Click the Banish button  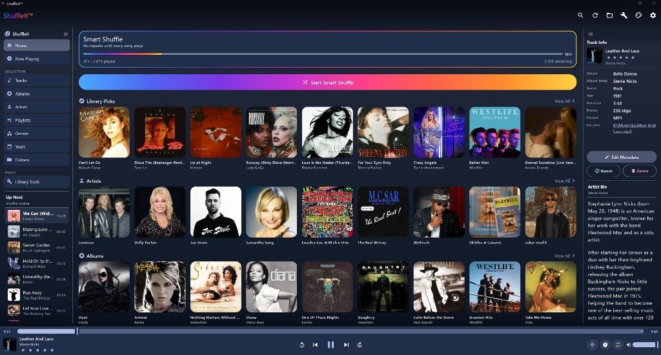(x=604, y=171)
